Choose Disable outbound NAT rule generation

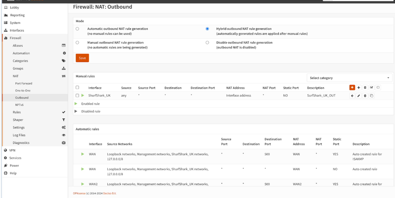207,43
